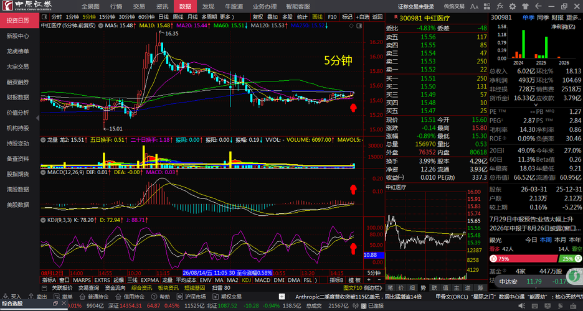Click the speaker sound icon in status bar
Screen dimensions: 583x311
tap(522, 306)
